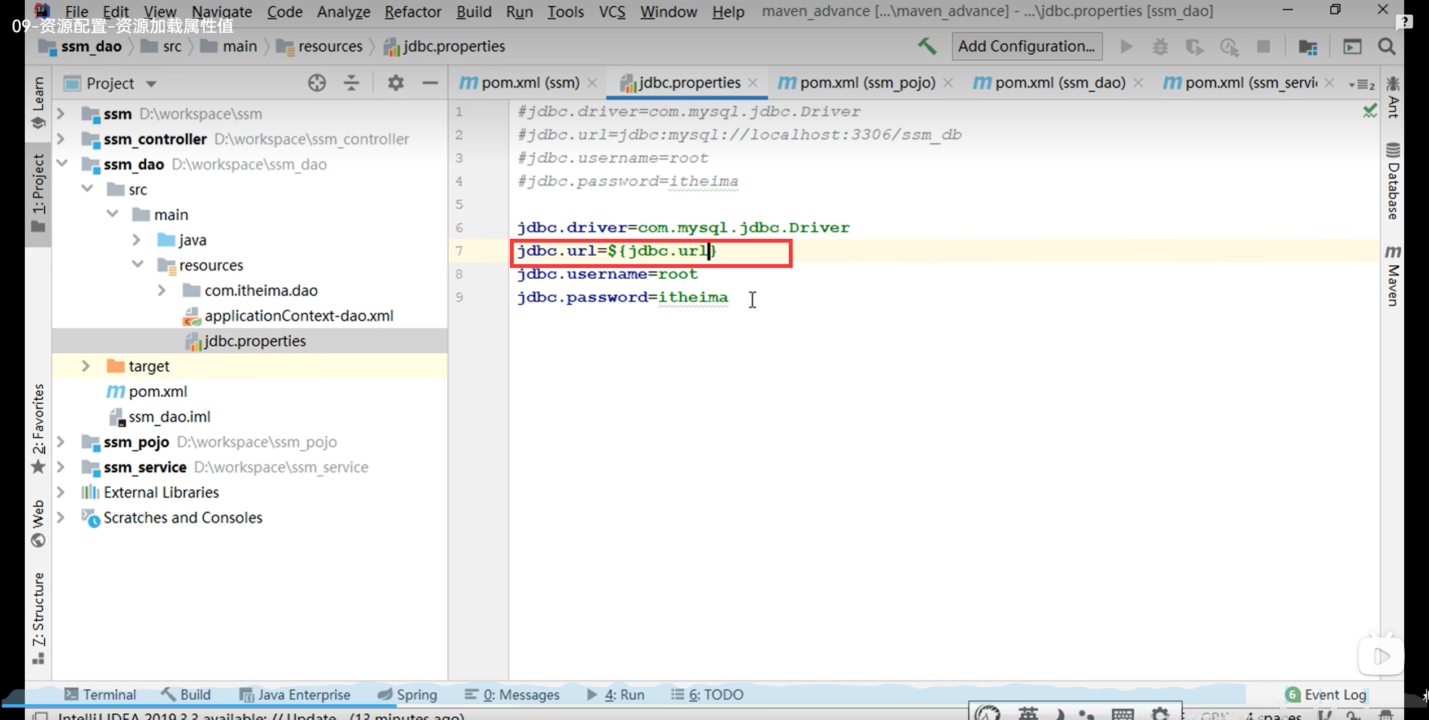Click the locate file target icon
Screen dimensions: 1429x720
(317, 84)
